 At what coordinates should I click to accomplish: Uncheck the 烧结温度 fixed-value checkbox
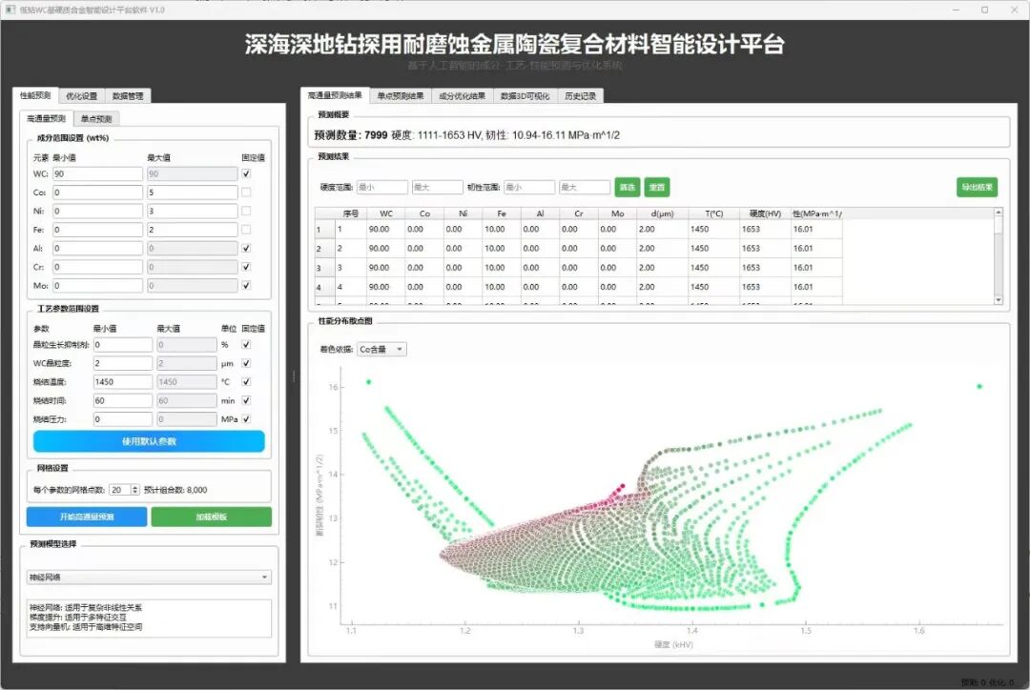247,382
